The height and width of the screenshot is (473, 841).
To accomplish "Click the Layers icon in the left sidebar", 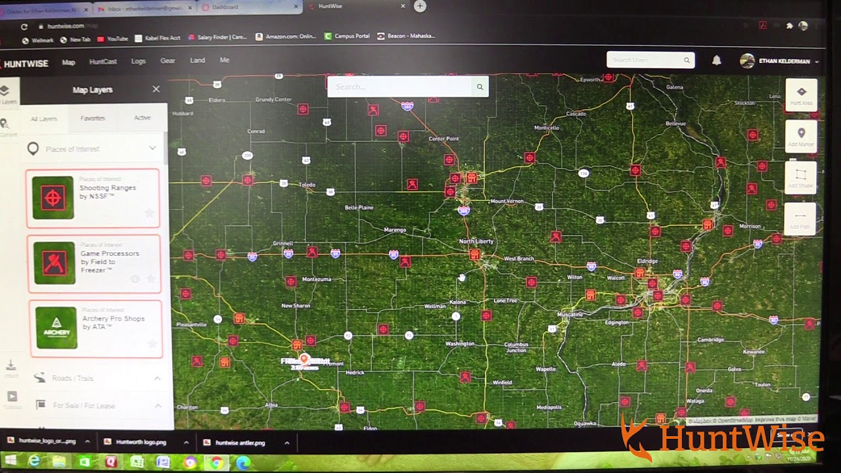I will coord(5,93).
